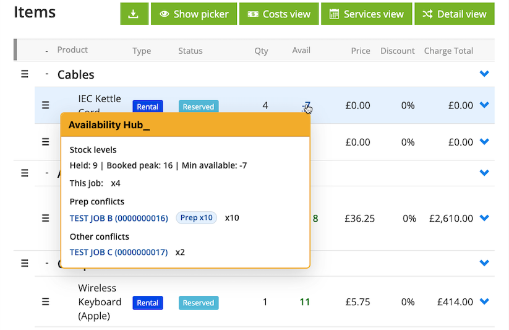Click Charge Total column header
509x330 pixels.
[x=448, y=51]
